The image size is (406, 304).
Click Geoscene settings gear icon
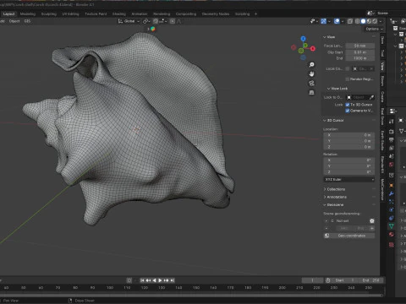[x=372, y=221]
